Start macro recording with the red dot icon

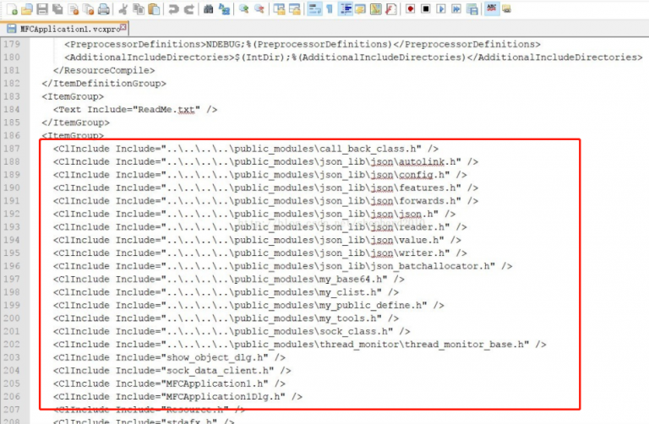pyautogui.click(x=410, y=9)
